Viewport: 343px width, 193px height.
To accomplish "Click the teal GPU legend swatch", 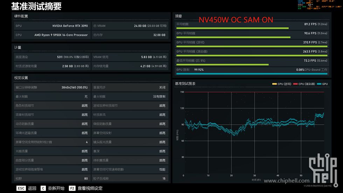I will (319, 84).
